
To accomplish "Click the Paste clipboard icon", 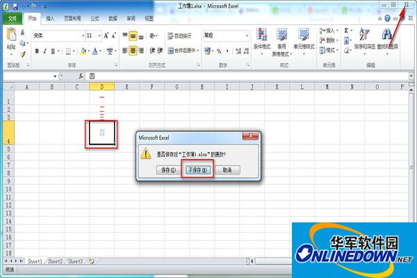I will [x=11, y=35].
